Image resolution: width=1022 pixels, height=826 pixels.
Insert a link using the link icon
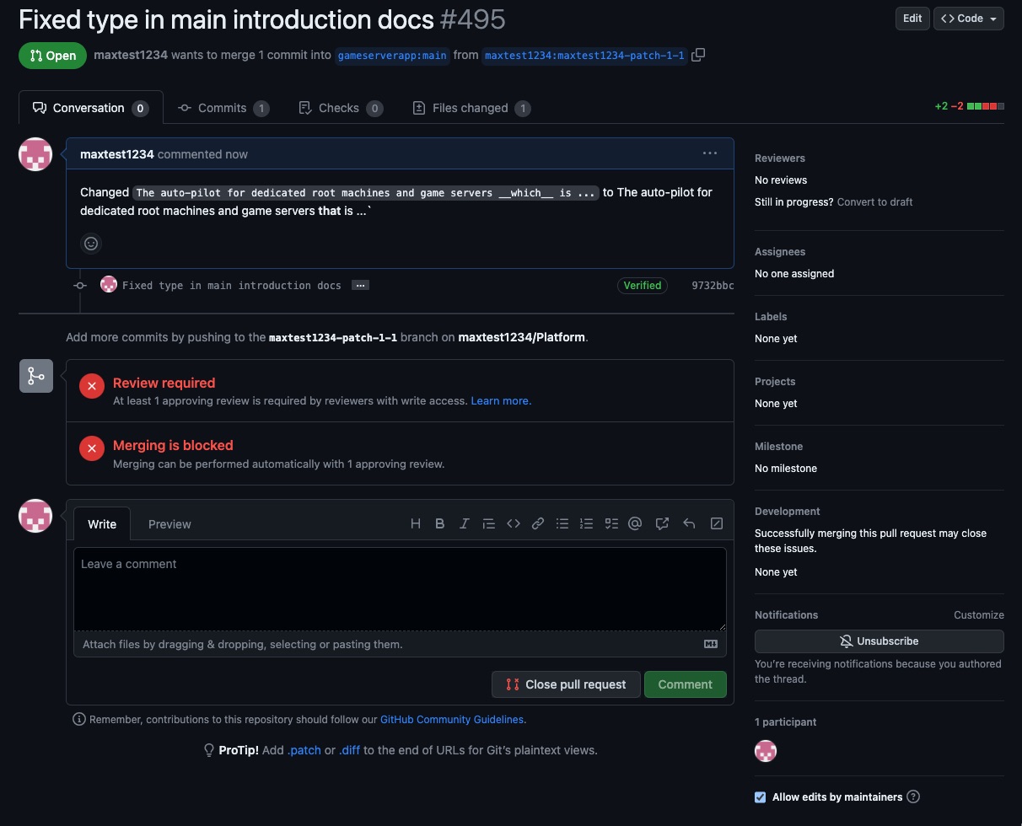click(x=538, y=523)
